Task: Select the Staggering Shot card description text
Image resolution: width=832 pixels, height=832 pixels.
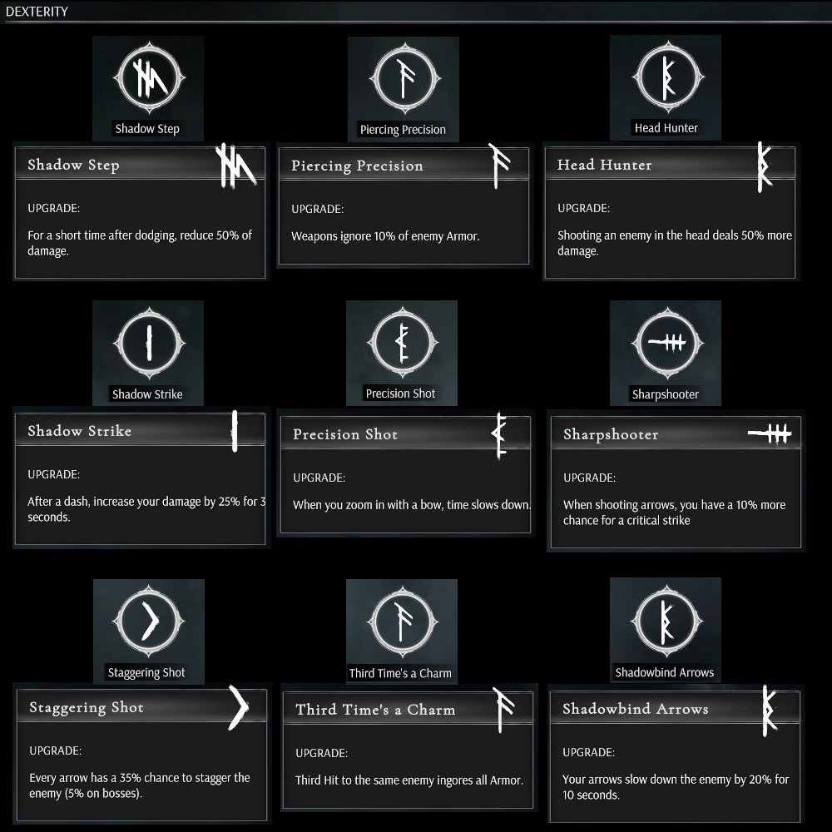Action: (139, 785)
